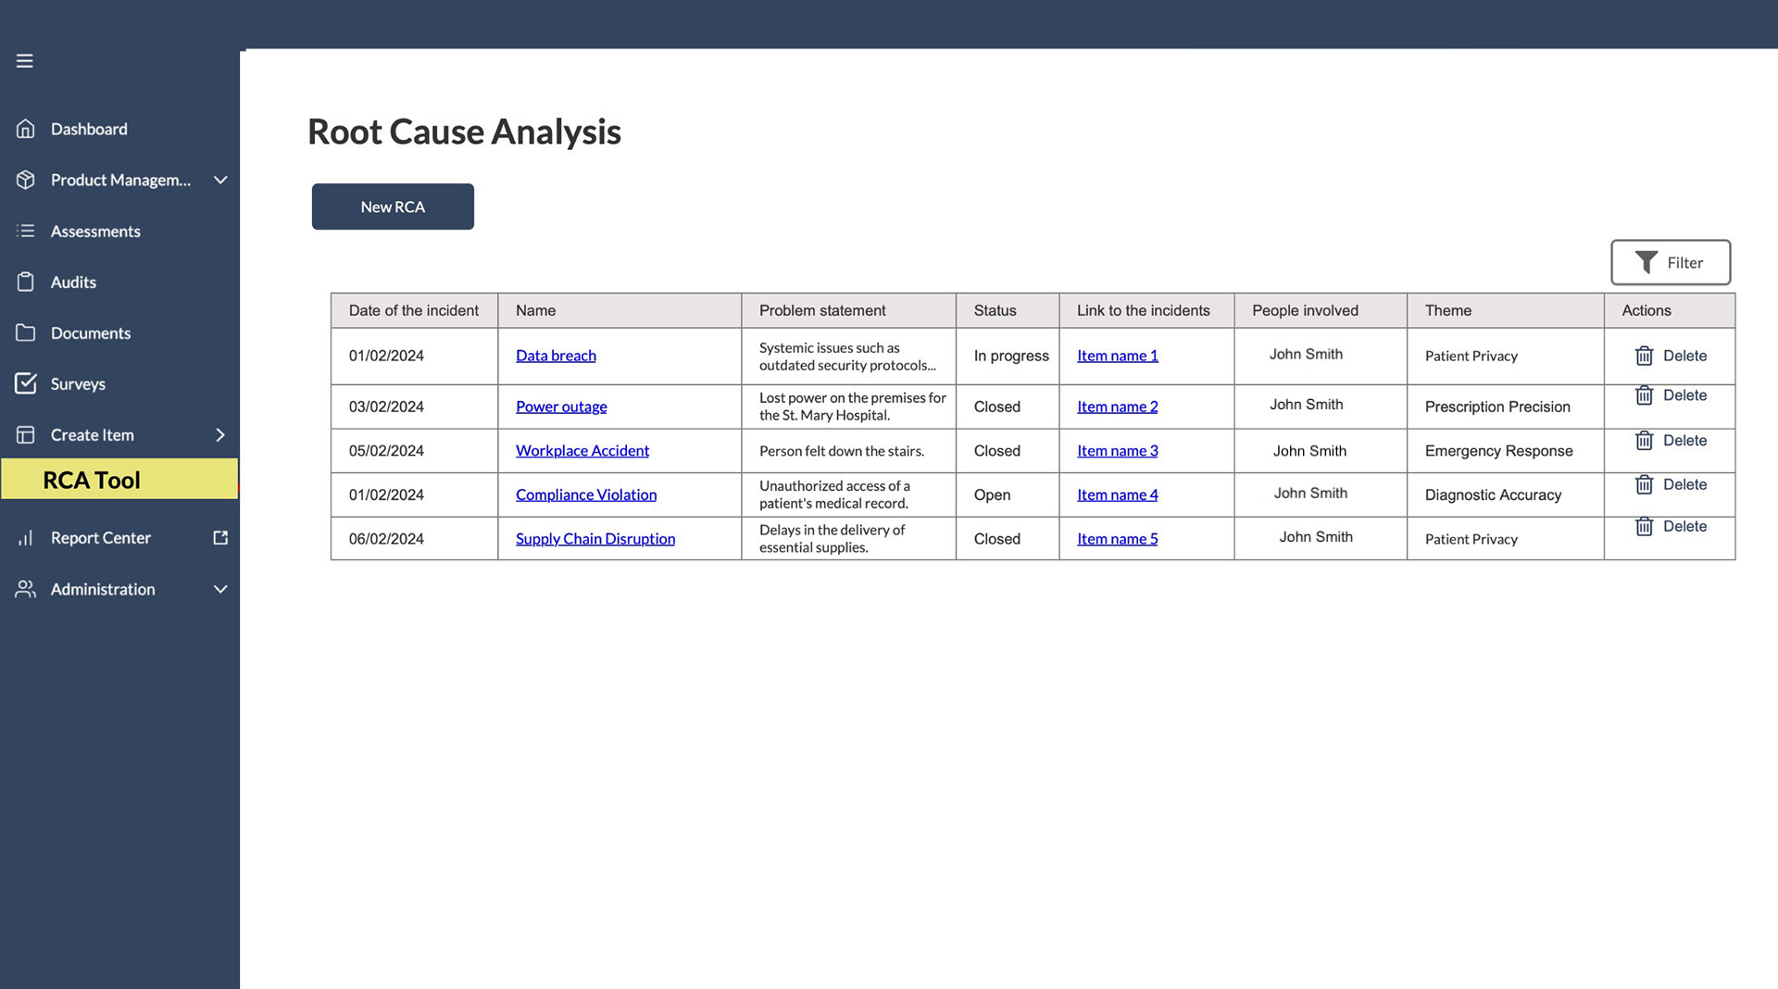Click trash icon for Power outage row

pyautogui.click(x=1644, y=395)
